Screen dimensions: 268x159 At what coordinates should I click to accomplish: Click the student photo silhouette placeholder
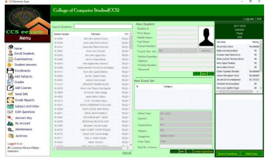pyautogui.click(x=206, y=37)
